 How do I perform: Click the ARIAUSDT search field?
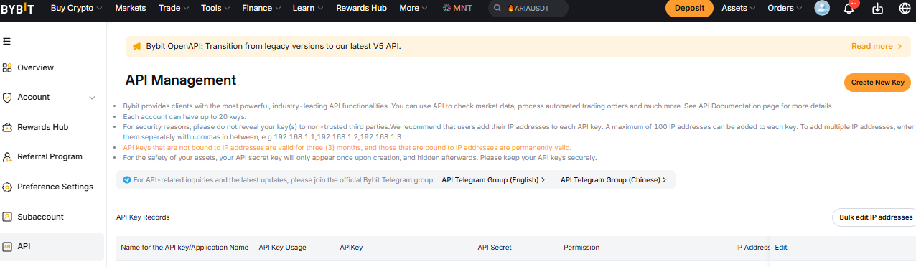[528, 9]
